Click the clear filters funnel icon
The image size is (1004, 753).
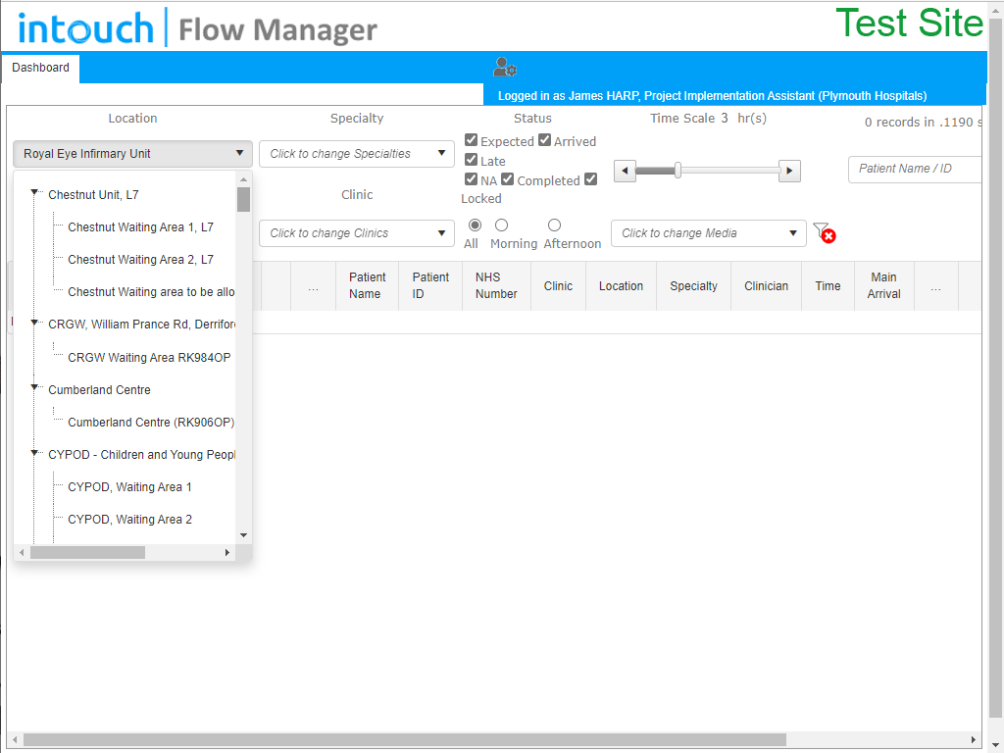click(x=824, y=233)
